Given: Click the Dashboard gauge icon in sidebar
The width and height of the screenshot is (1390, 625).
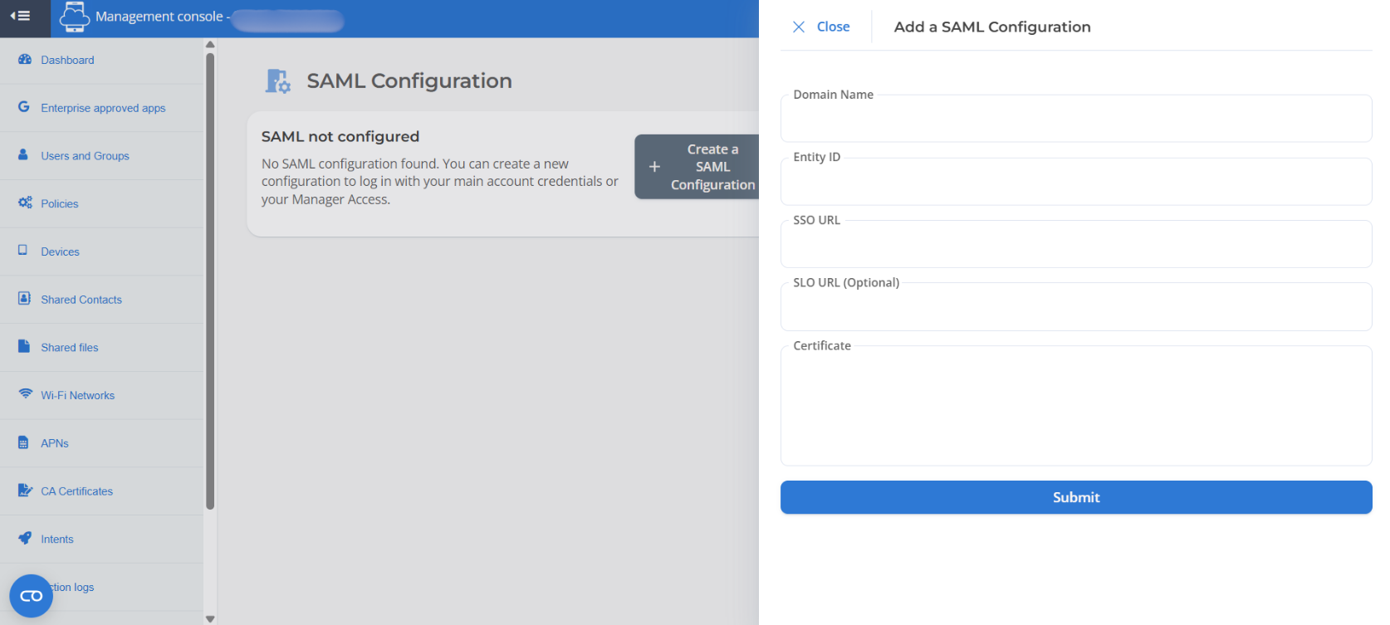Looking at the screenshot, I should pos(24,60).
